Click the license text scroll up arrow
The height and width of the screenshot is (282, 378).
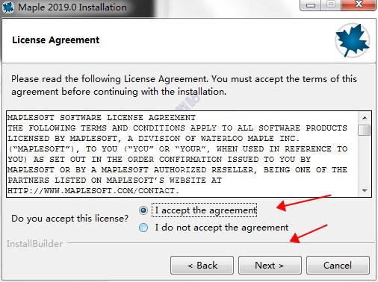point(365,118)
